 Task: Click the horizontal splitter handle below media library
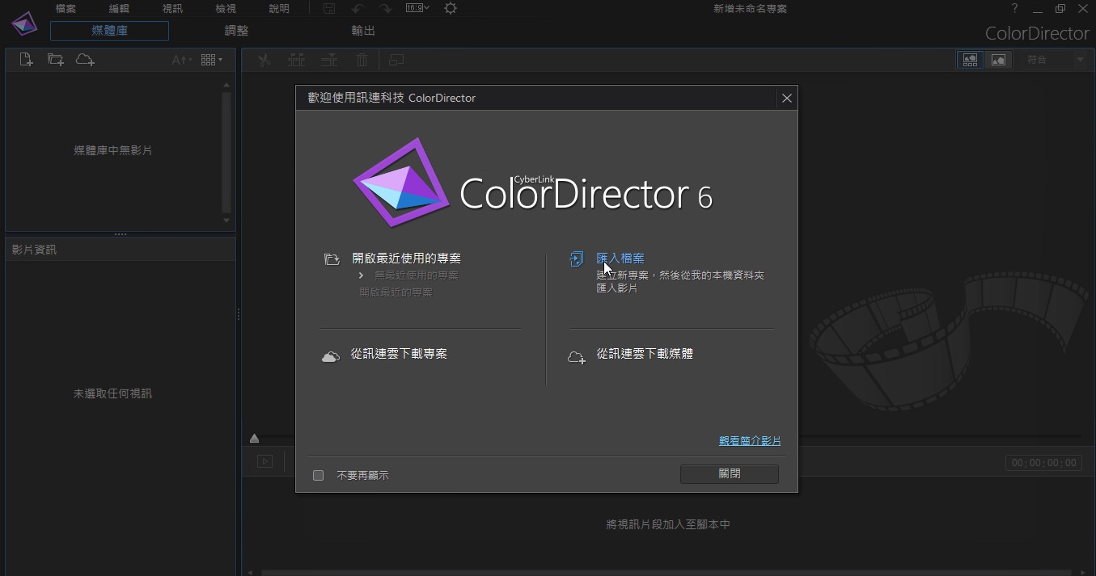121,234
